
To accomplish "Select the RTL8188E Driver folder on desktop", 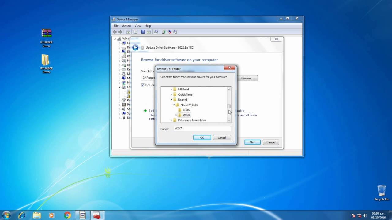I will 46,64.
